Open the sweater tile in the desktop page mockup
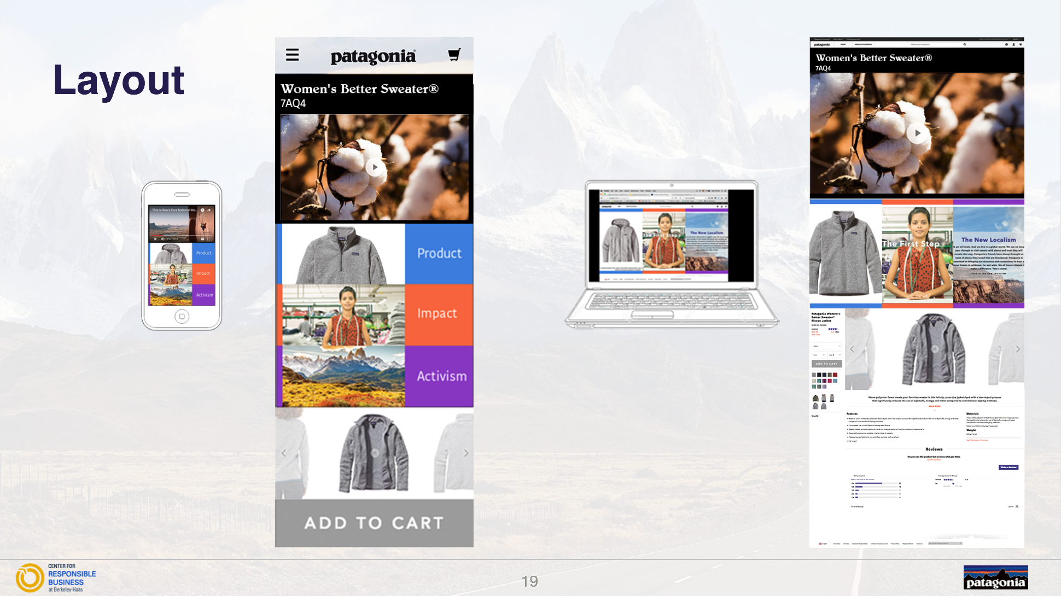Viewport: 1061px width, 596px height. (x=846, y=254)
